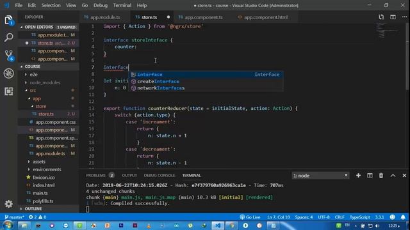Click the Chrome icon in taskbar

click(x=232, y=226)
